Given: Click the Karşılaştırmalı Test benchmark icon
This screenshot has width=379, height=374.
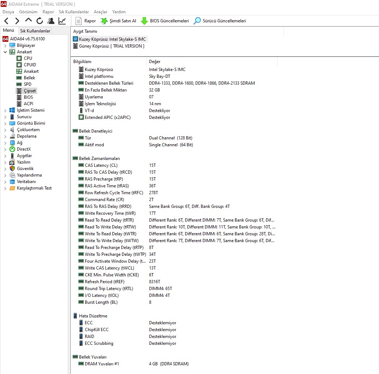Looking at the screenshot, I should click(12, 188).
